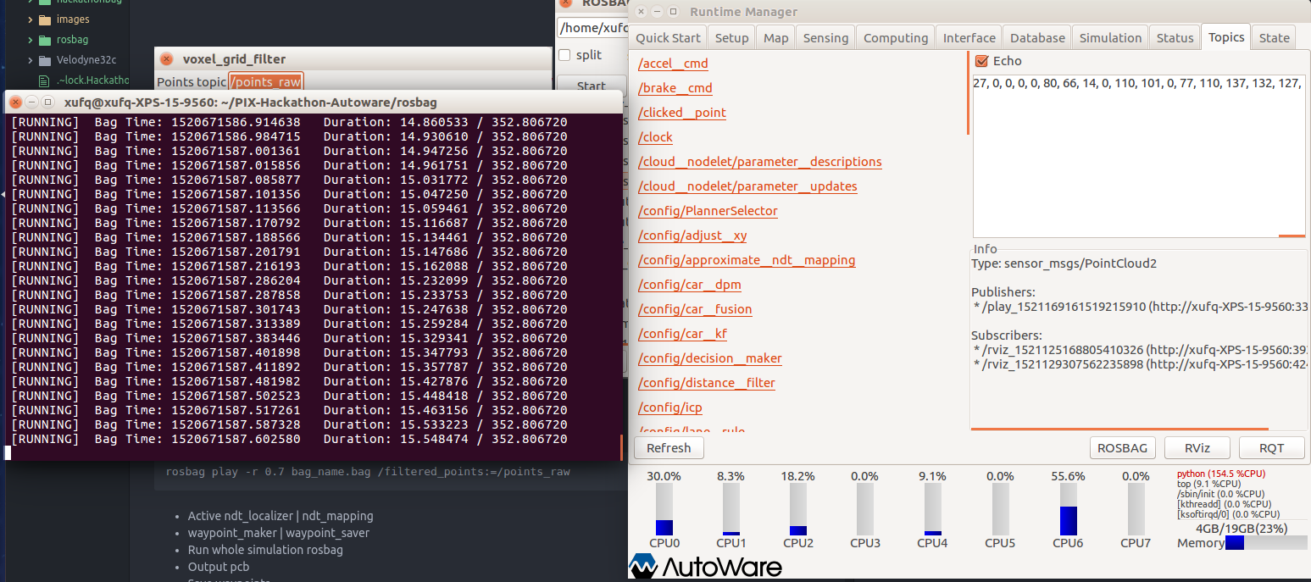Open RQT with the RQT button
This screenshot has height=582, width=1311.
click(x=1271, y=447)
